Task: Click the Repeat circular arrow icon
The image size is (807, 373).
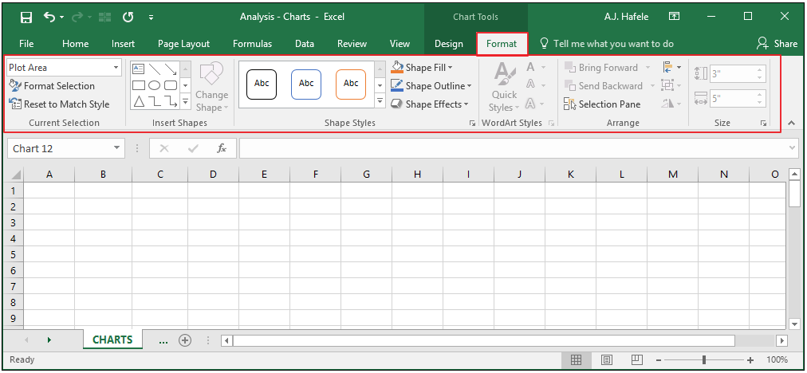Action: pyautogui.click(x=128, y=17)
